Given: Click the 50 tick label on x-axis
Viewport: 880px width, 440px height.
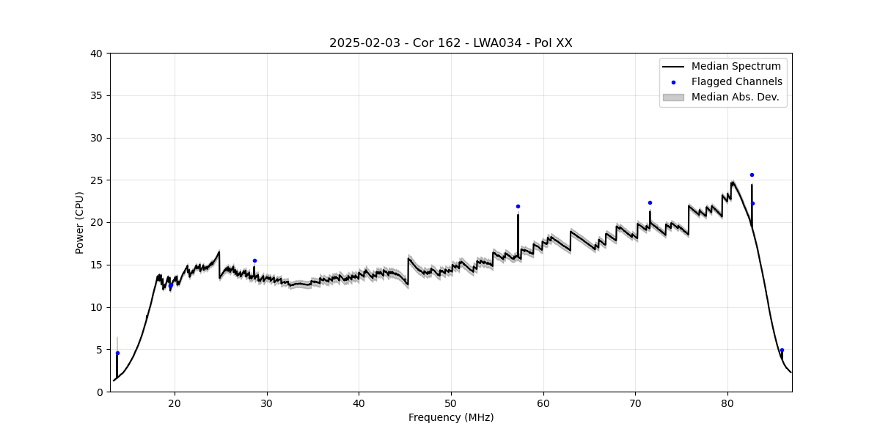Looking at the screenshot, I should 450,403.
